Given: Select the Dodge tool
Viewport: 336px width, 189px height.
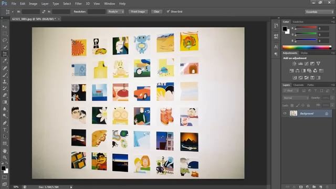Looking at the screenshot, I should (5, 115).
